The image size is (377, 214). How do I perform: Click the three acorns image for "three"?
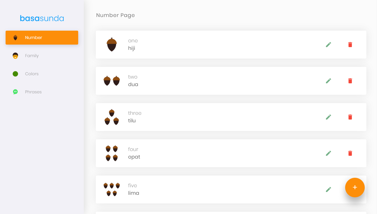[x=112, y=117]
